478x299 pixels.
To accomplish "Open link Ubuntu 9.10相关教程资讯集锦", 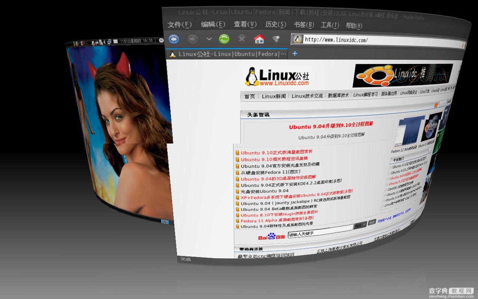I will [x=274, y=159].
